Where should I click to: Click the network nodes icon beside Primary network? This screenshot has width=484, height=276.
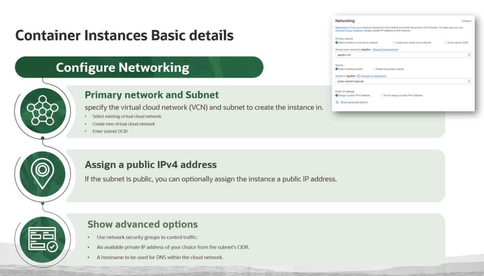43,111
